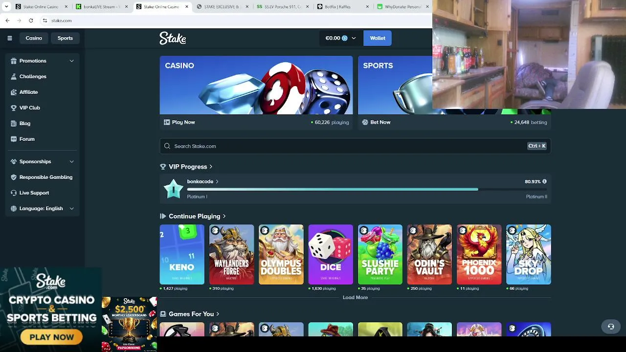The width and height of the screenshot is (626, 352).
Task: Click the search magnifier icon
Action: coord(167,146)
